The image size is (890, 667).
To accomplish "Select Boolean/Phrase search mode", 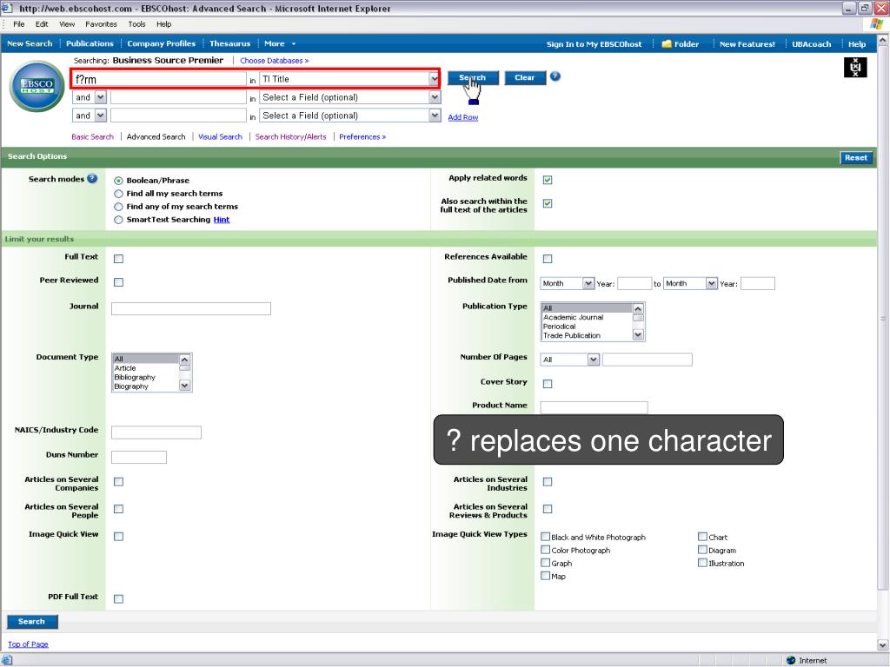I will point(118,181).
